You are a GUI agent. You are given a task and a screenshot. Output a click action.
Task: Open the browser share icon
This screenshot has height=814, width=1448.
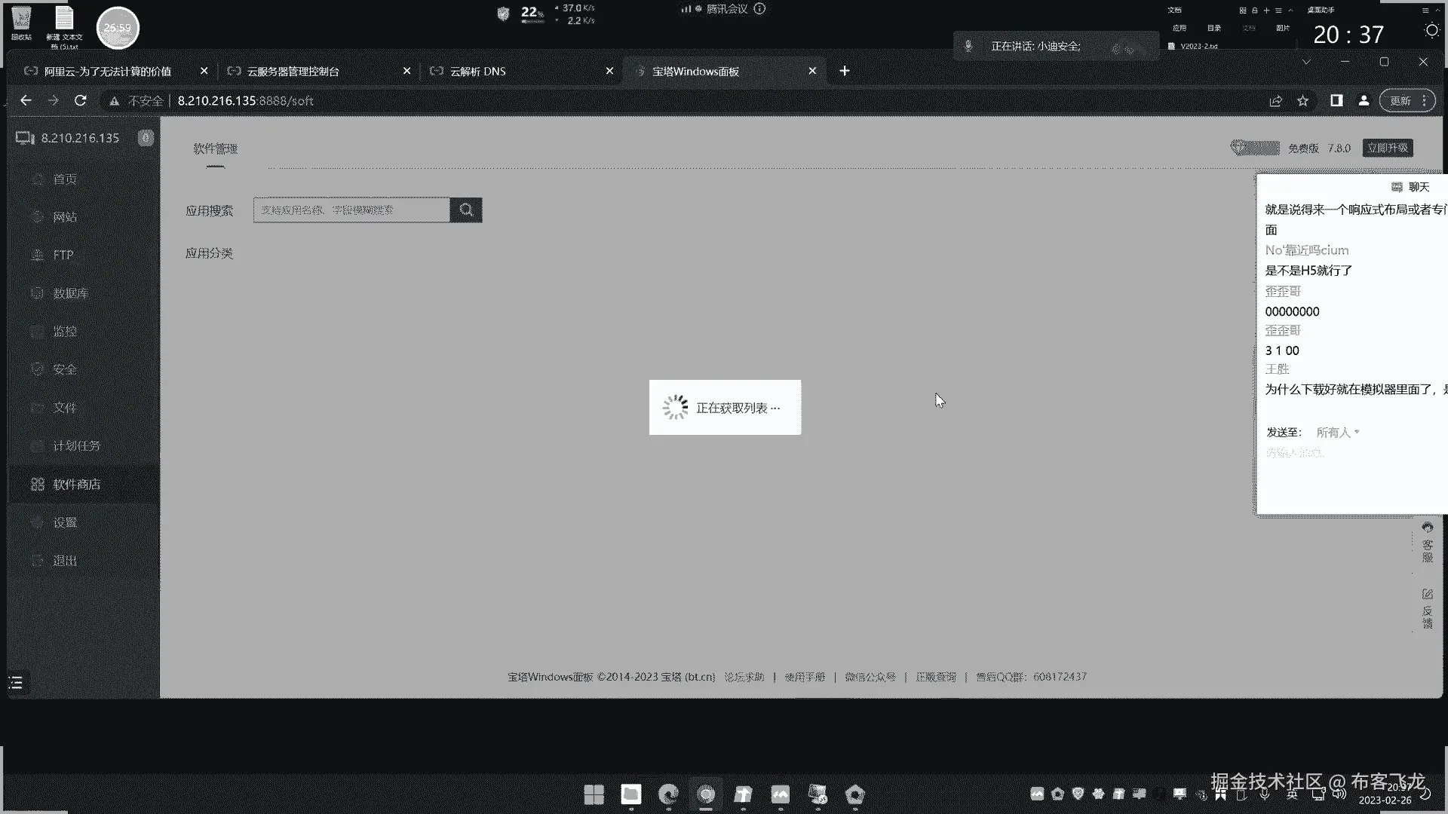click(x=1275, y=100)
